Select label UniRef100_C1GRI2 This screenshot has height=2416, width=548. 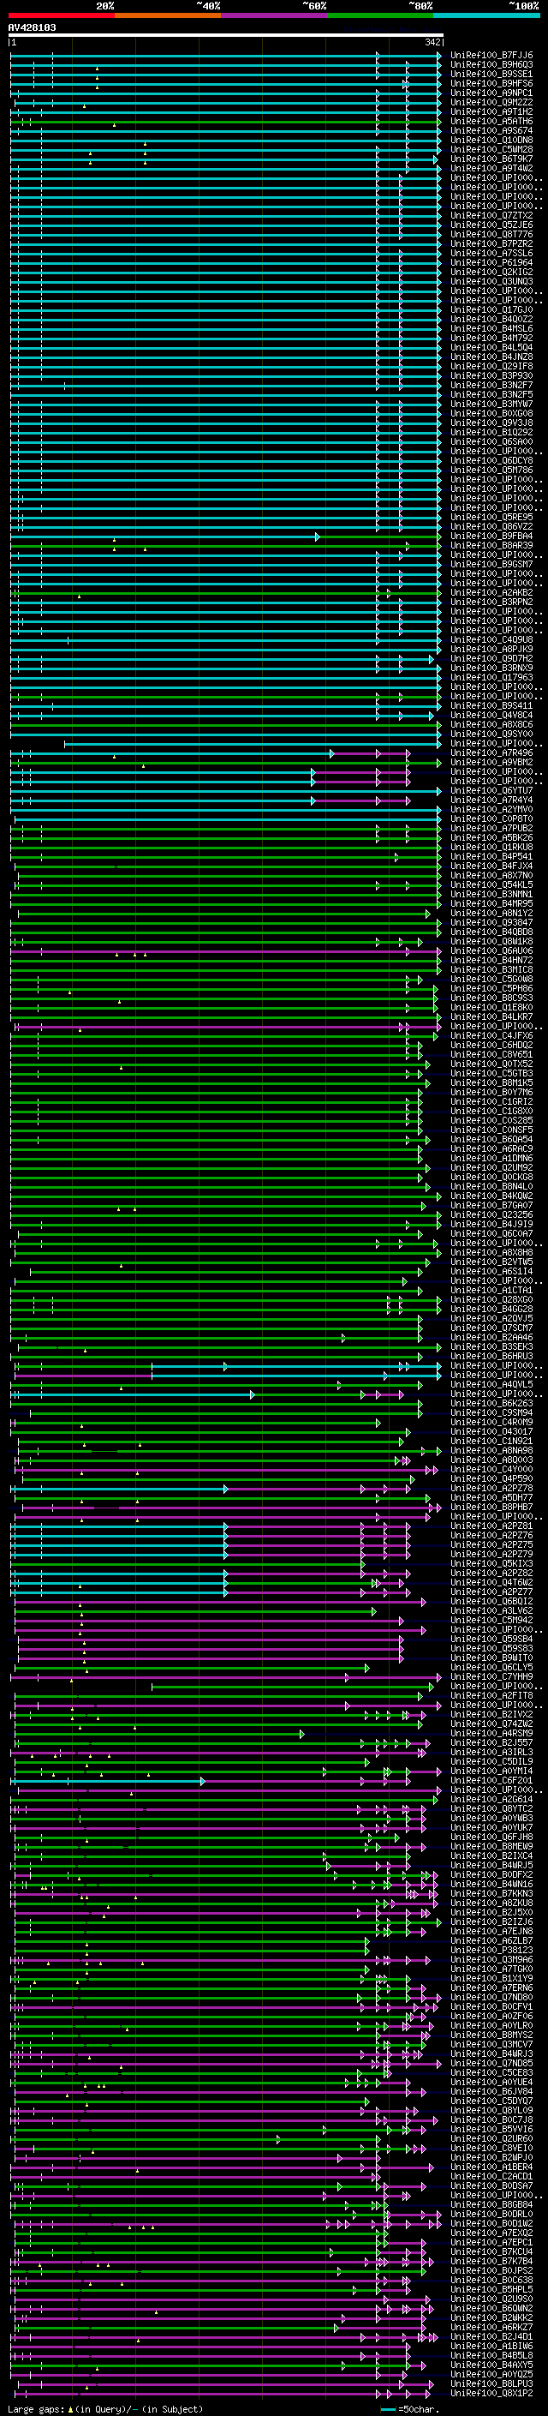[491, 1102]
